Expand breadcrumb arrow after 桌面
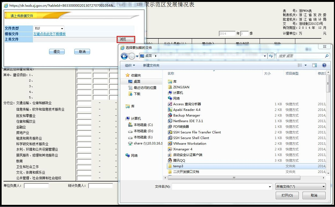Viewport: 335px width, 207px height. pos(156,56)
